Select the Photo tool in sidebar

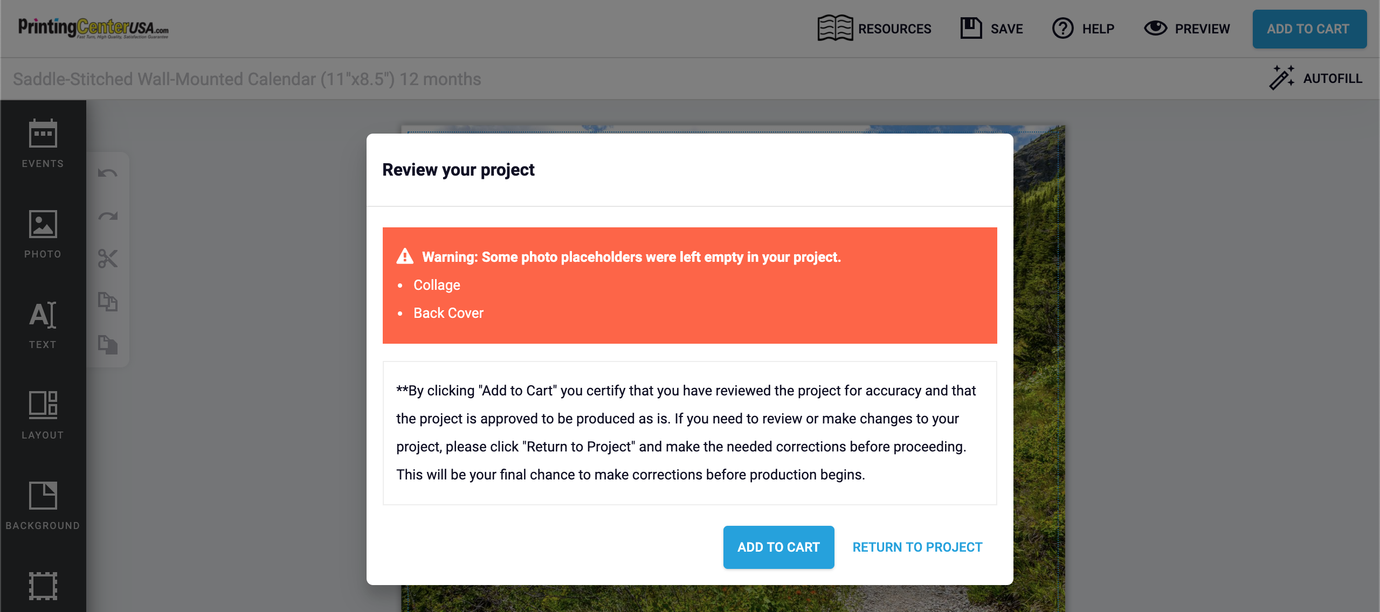[x=42, y=233]
